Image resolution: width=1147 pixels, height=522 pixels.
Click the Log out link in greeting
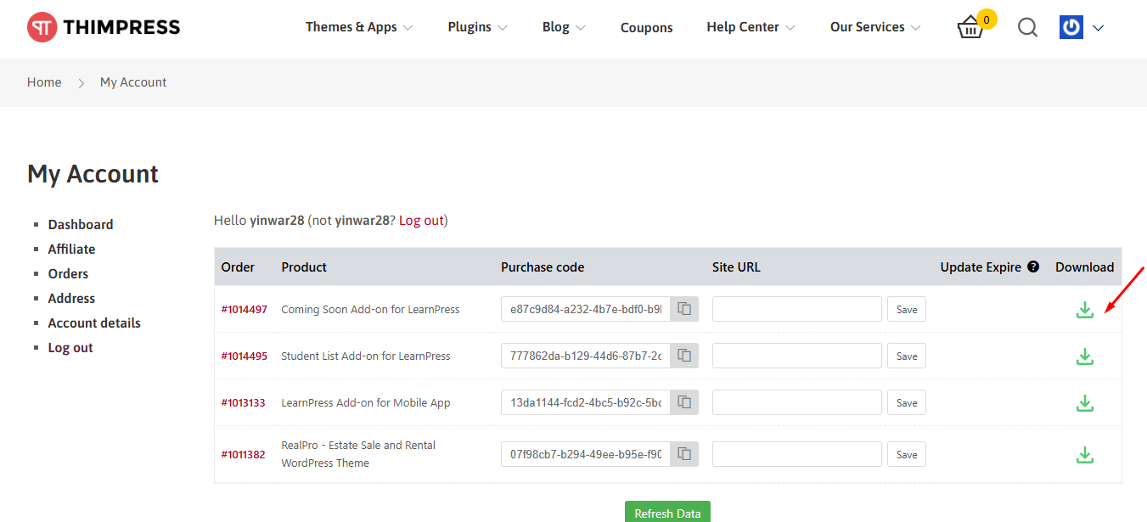421,221
